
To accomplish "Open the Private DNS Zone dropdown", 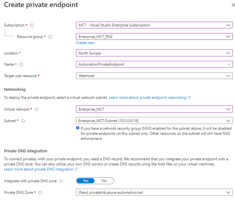I will click(154, 192).
